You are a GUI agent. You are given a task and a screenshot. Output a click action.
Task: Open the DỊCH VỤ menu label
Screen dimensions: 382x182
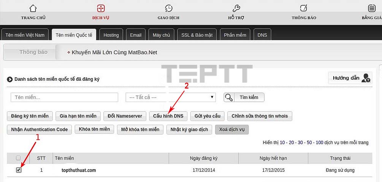[x=101, y=18]
